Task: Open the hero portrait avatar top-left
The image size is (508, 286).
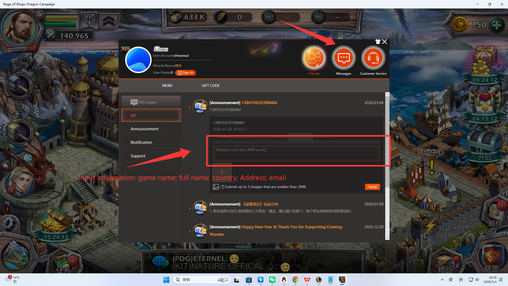Action: (20, 26)
